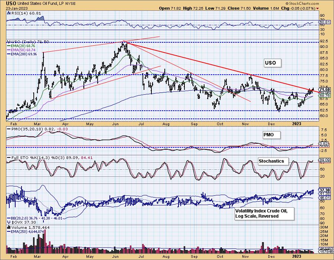Click the Stochastics annotation box
Image resolution: width=334 pixels, height=260 pixels.
pos(273,161)
